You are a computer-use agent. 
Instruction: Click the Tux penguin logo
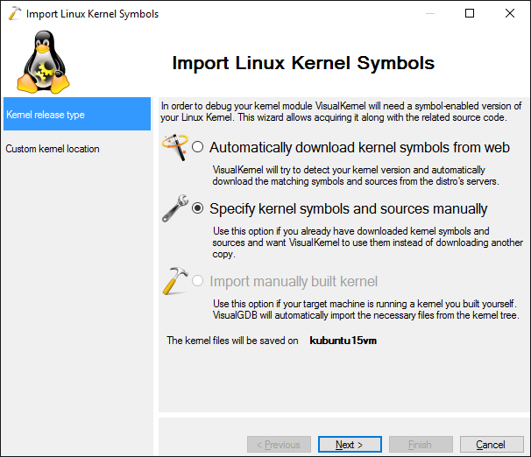43,62
